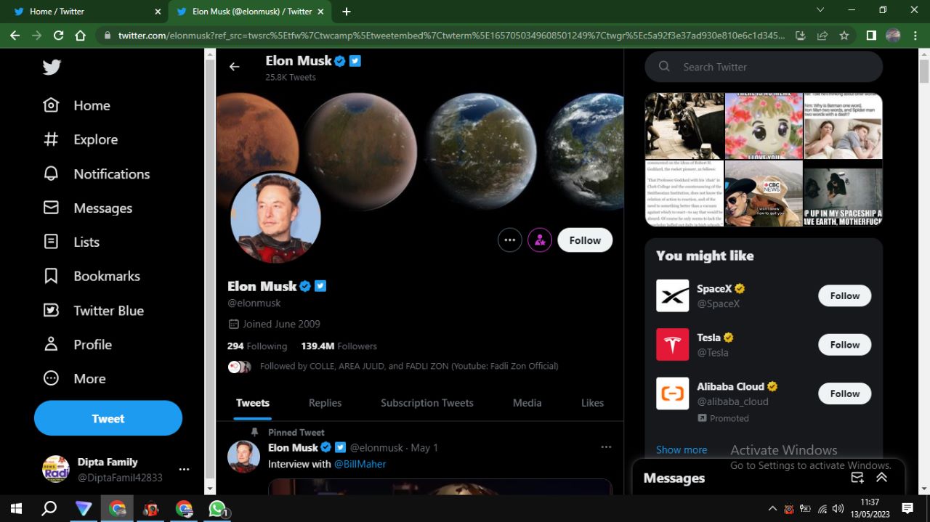Screen dimensions: 930x522
Task: Open the Subscription Tweets tab
Action: click(427, 403)
